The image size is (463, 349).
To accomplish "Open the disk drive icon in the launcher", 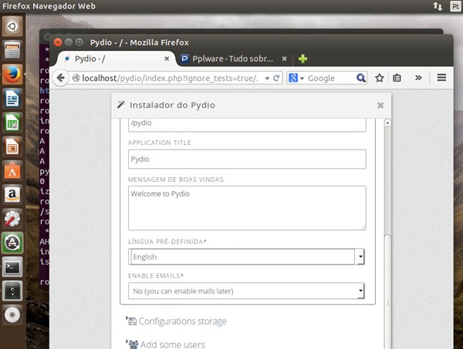I will click(12, 291).
